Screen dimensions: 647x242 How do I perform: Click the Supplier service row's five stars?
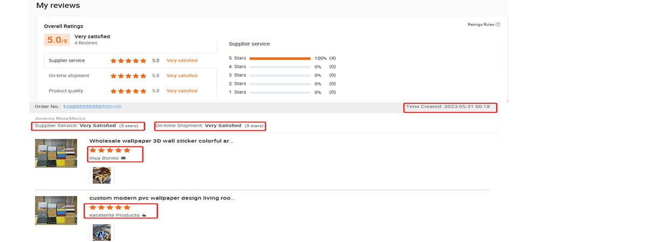pos(128,61)
